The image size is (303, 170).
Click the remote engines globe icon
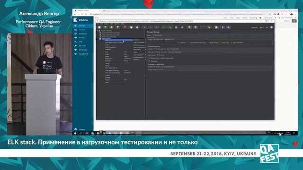click(x=271, y=27)
